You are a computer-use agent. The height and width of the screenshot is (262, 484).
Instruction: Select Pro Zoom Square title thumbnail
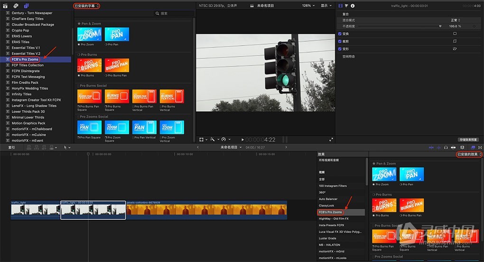[x=117, y=127]
